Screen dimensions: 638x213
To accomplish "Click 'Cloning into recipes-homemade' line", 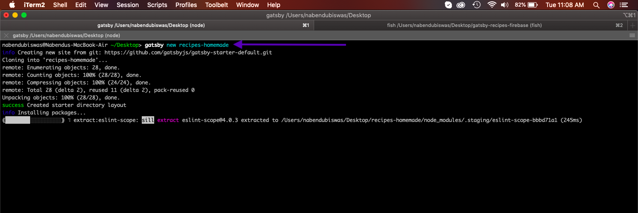I will coord(55,60).
